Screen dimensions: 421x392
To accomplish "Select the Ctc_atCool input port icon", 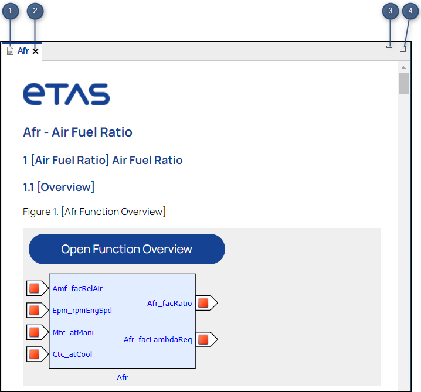I will (35, 354).
